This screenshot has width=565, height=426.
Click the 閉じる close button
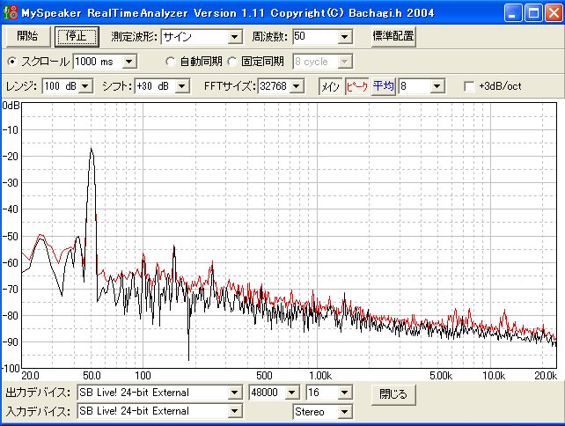(x=393, y=394)
